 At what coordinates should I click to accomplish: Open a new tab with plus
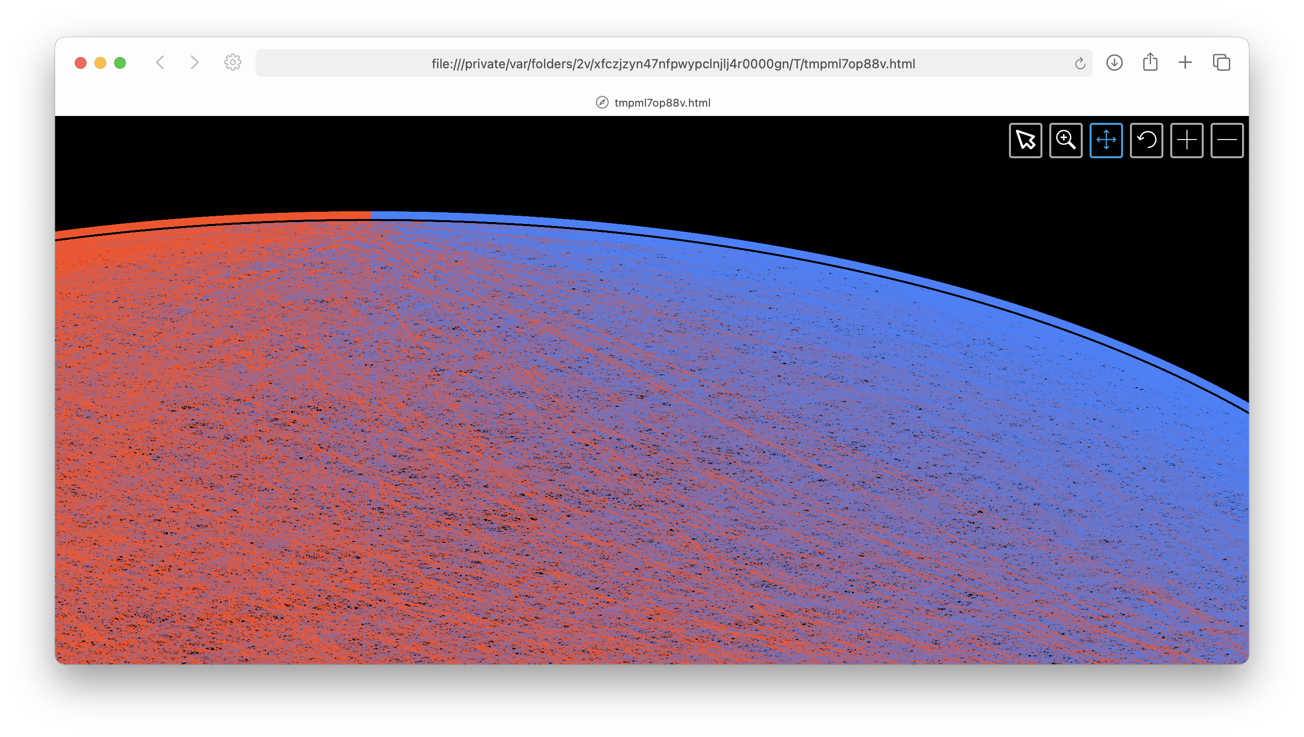tap(1185, 63)
